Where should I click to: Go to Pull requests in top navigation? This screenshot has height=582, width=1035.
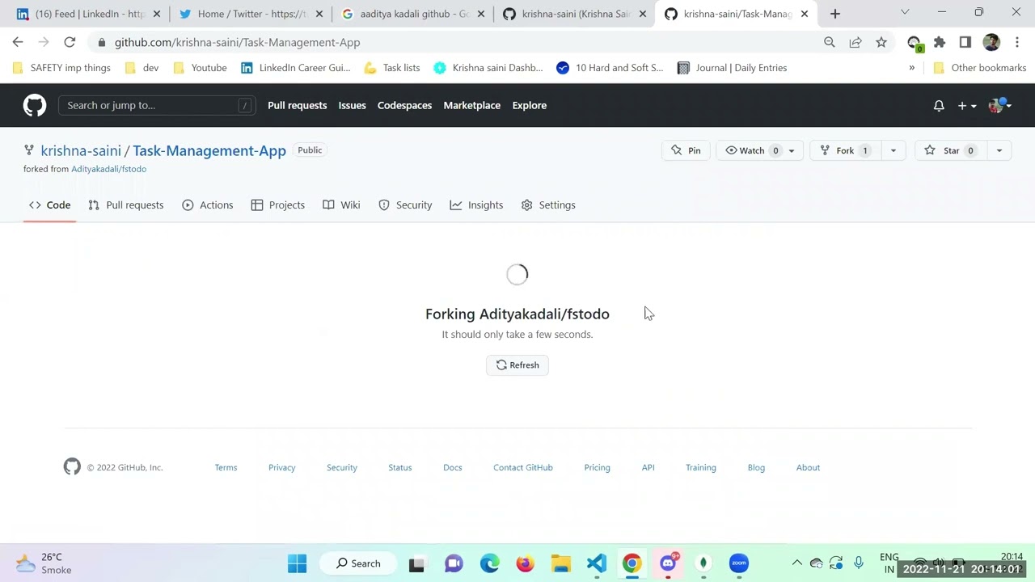click(297, 105)
